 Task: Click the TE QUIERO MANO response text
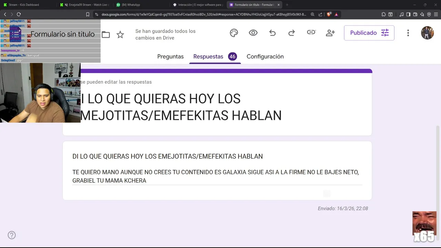[215, 176]
